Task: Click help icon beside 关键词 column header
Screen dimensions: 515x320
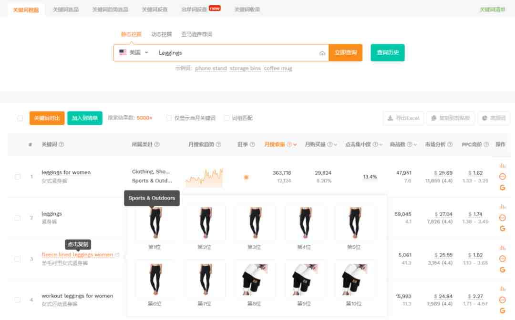Action: [x=62, y=144]
